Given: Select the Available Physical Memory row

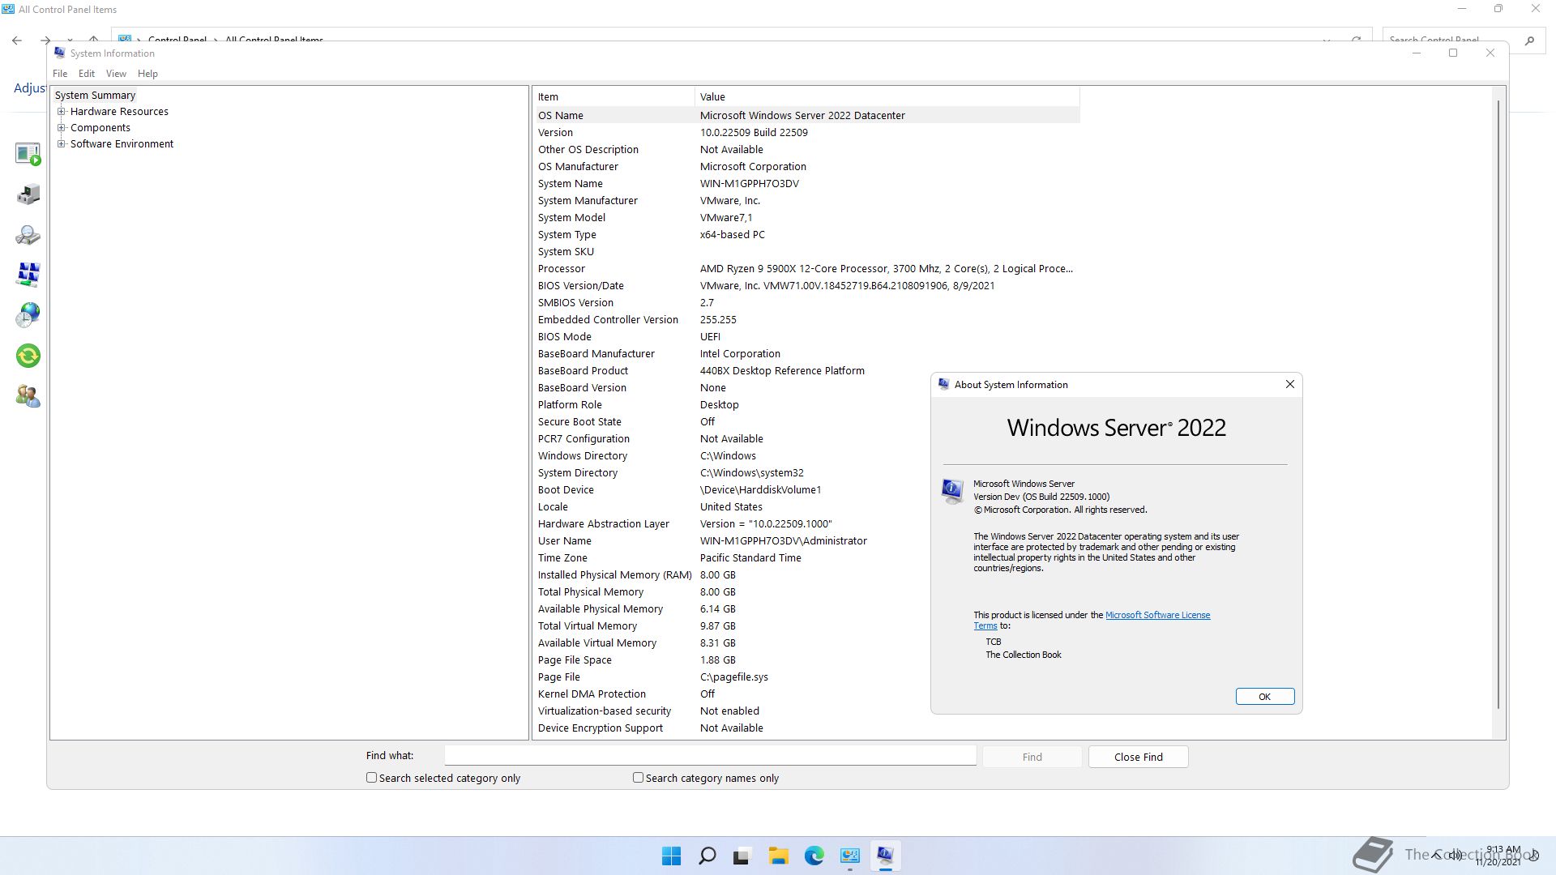Looking at the screenshot, I should tap(807, 608).
